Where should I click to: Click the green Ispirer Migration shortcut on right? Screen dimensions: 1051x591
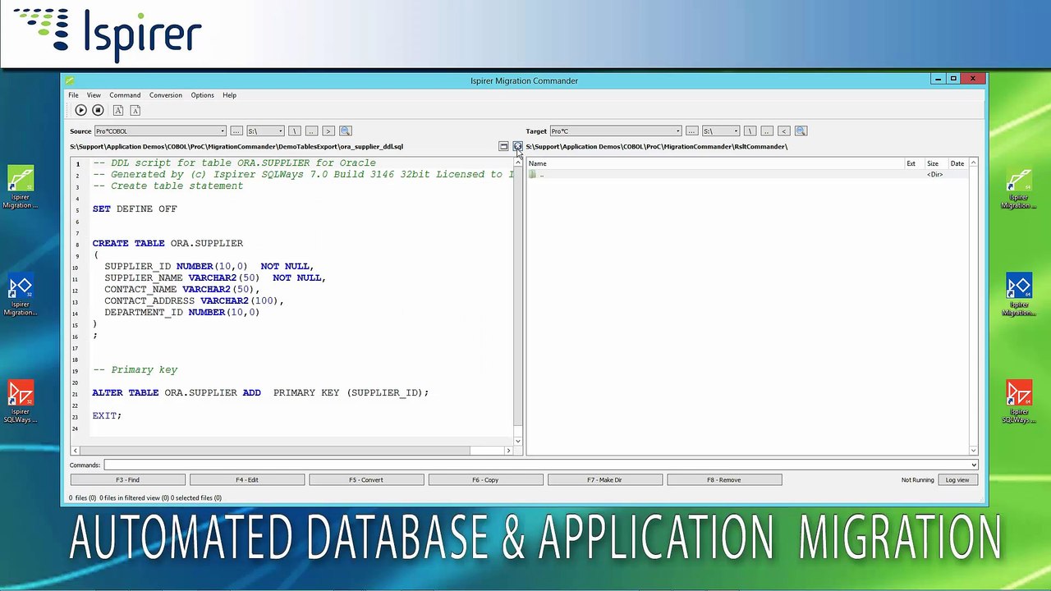(x=1019, y=187)
